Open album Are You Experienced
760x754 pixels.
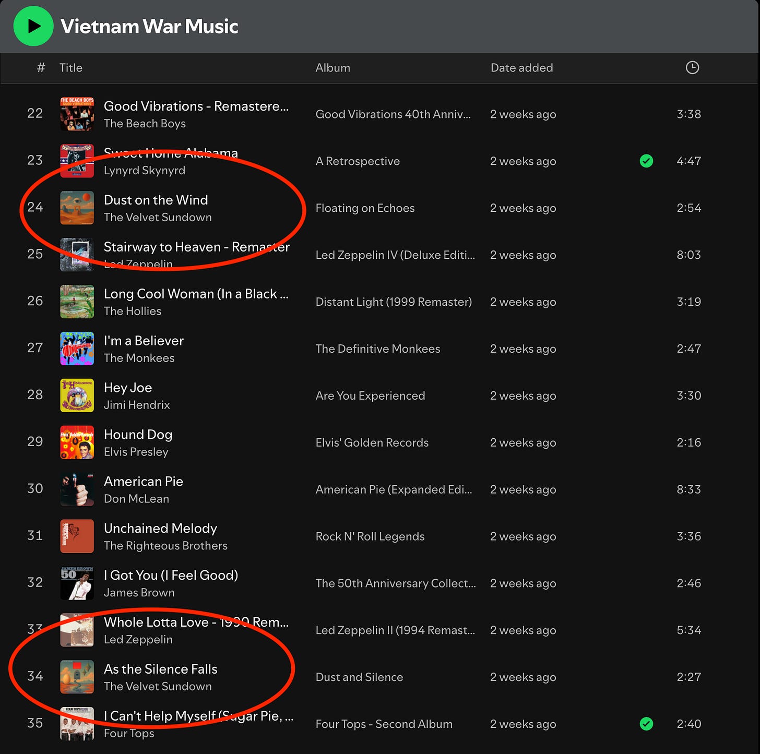click(x=370, y=396)
